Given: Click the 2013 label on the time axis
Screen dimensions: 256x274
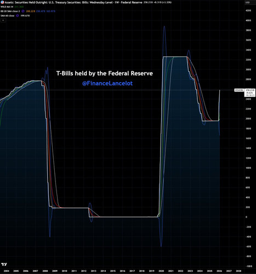Looking at the screenshot, I should point(93,271).
